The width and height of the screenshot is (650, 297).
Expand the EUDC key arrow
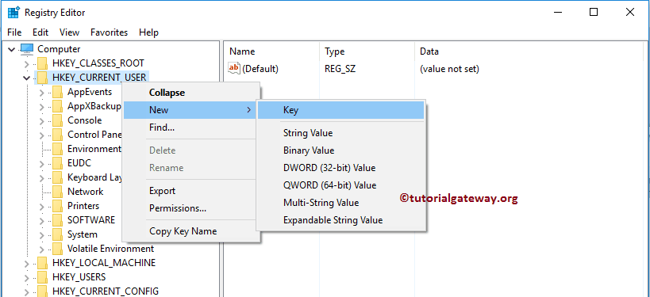[41, 163]
